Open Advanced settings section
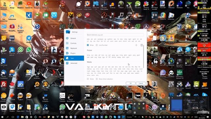211x119 pixels. (x=74, y=63)
